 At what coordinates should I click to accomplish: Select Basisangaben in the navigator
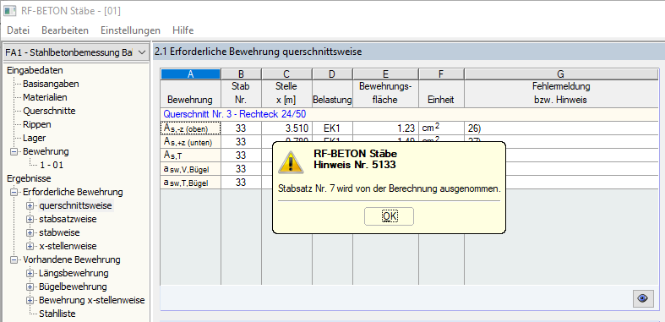tap(51, 84)
